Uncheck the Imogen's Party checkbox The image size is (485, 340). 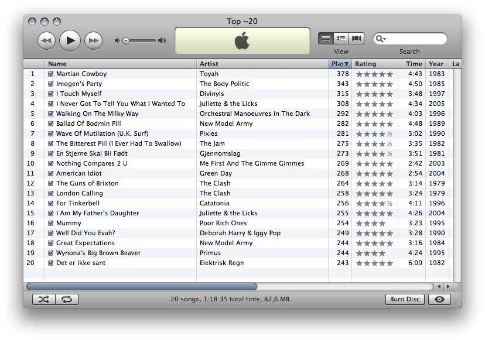coord(51,84)
